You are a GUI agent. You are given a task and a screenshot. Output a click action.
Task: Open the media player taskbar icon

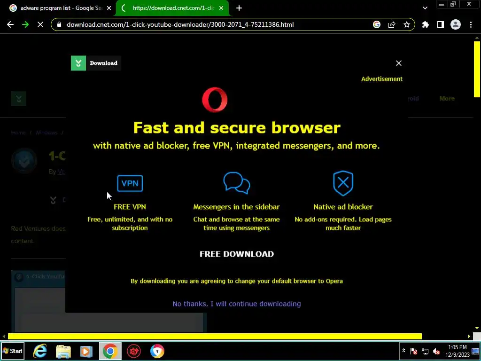[86, 351]
